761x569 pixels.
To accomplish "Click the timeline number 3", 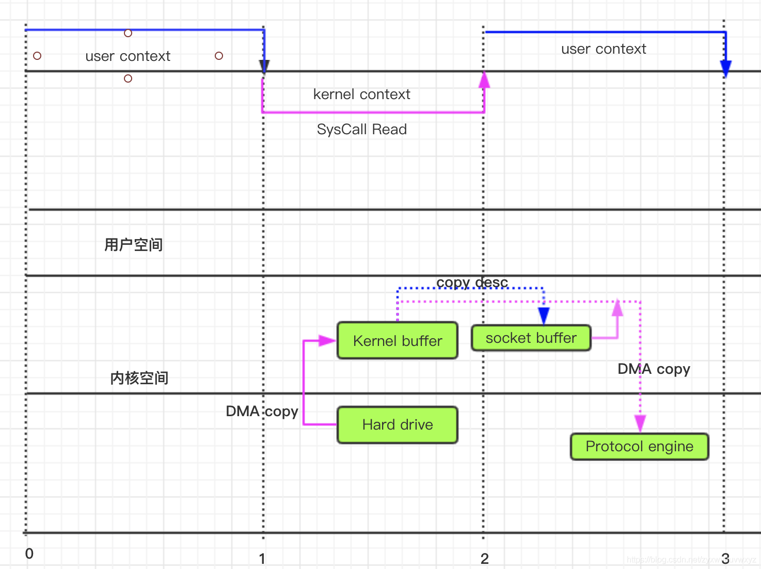I will point(725,559).
